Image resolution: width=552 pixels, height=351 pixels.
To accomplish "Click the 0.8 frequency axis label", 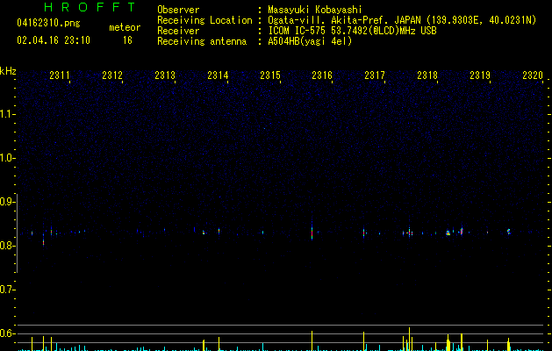I will pyautogui.click(x=6, y=246).
